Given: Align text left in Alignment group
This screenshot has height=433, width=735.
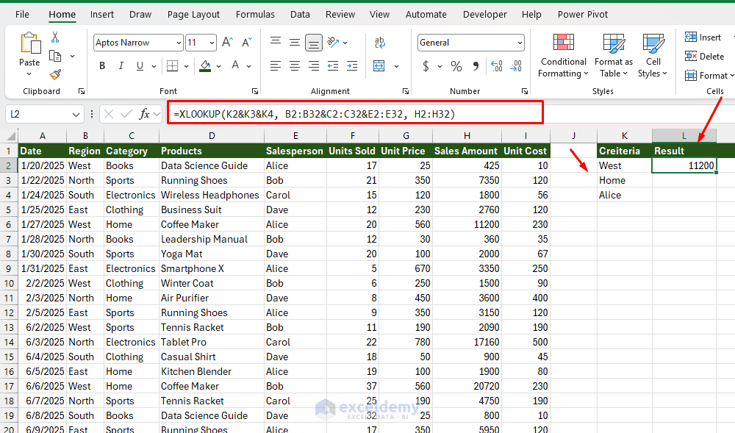Looking at the screenshot, I should click(x=276, y=65).
